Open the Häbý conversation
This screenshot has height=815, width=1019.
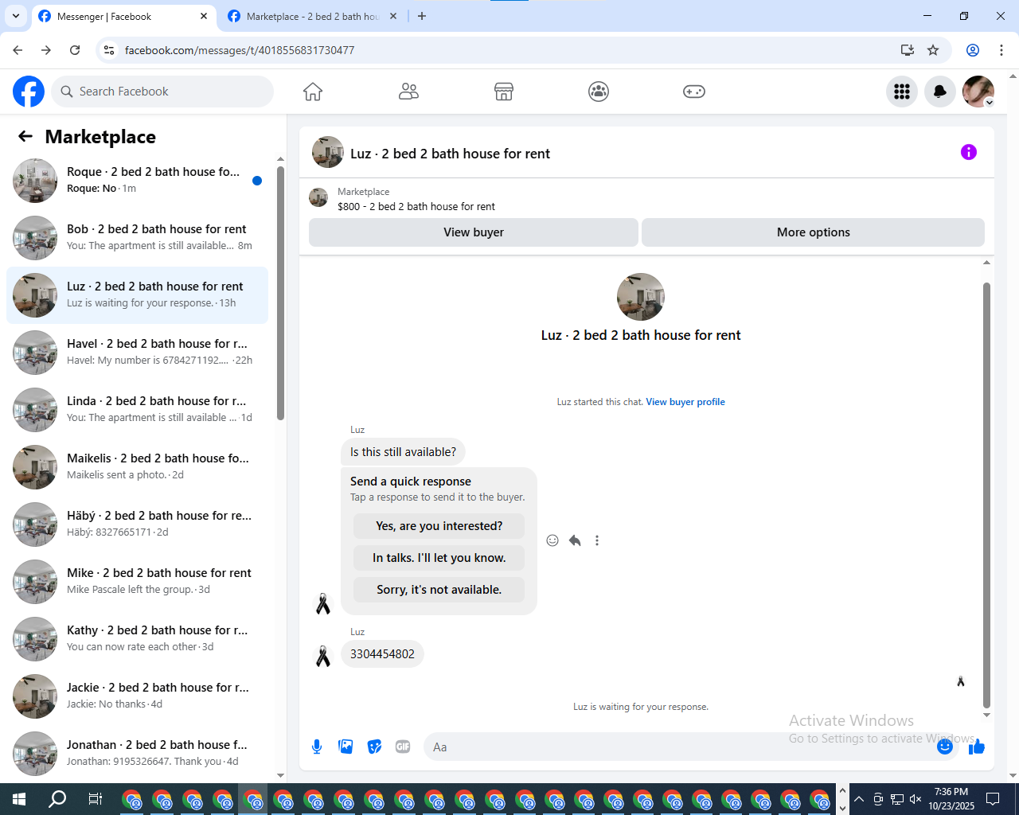click(137, 524)
